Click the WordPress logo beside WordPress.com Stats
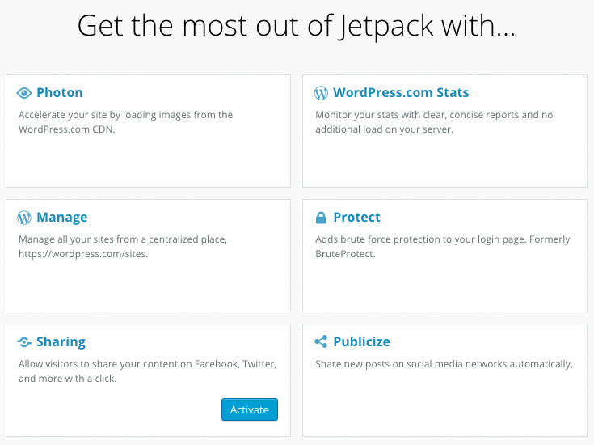Screen dimensions: 594x445 [321, 93]
